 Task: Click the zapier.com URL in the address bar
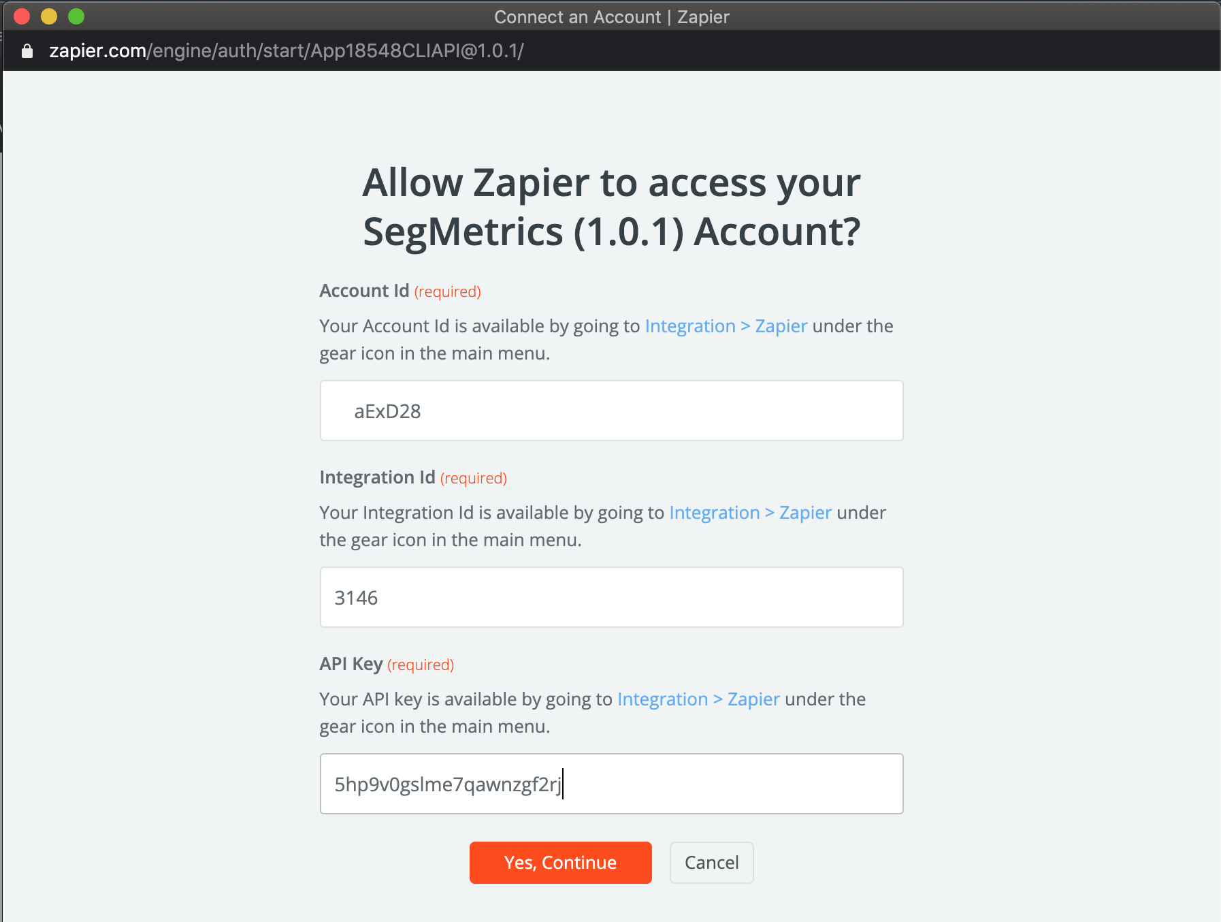pyautogui.click(x=286, y=51)
